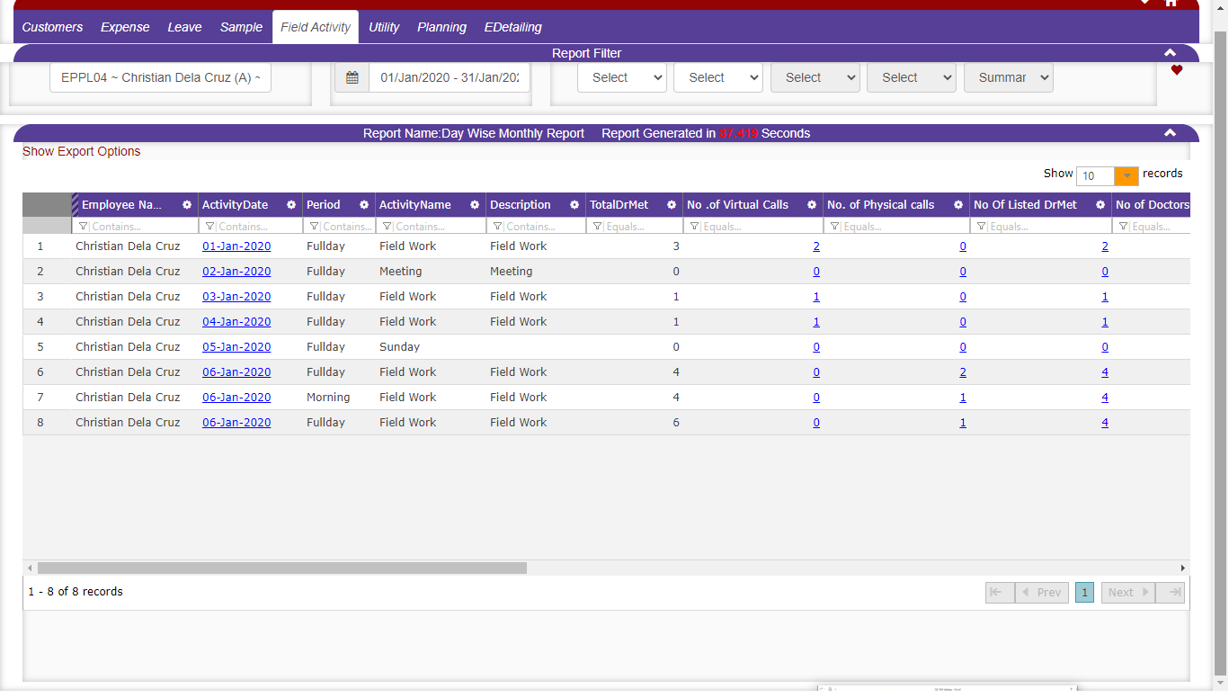The height and width of the screenshot is (698, 1229).
Task: Click page number 1 button
Action: tap(1085, 593)
